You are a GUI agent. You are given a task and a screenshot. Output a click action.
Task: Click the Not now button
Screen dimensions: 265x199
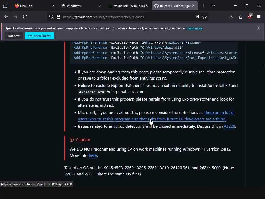click(x=14, y=36)
